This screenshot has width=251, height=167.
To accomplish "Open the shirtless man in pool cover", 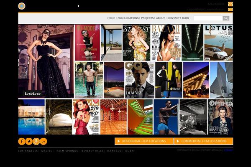I will click(89, 80).
